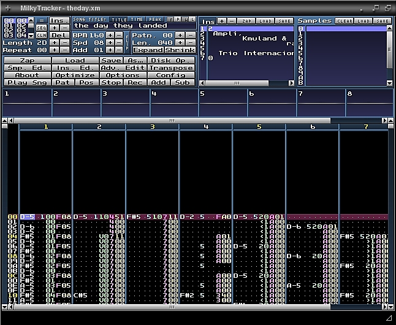Switch to the Peak display tab

pyautogui.click(x=155, y=20)
